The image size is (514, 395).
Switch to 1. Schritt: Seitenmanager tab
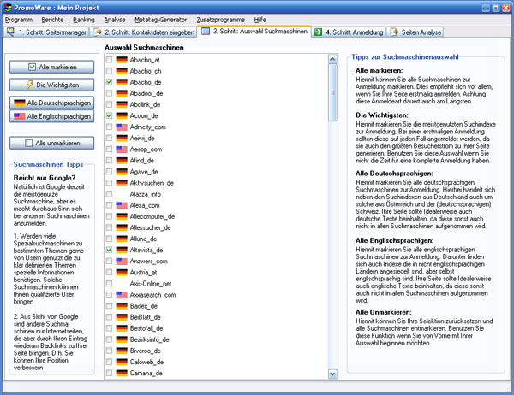point(47,32)
